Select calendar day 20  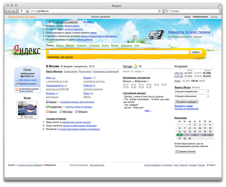point(180,135)
